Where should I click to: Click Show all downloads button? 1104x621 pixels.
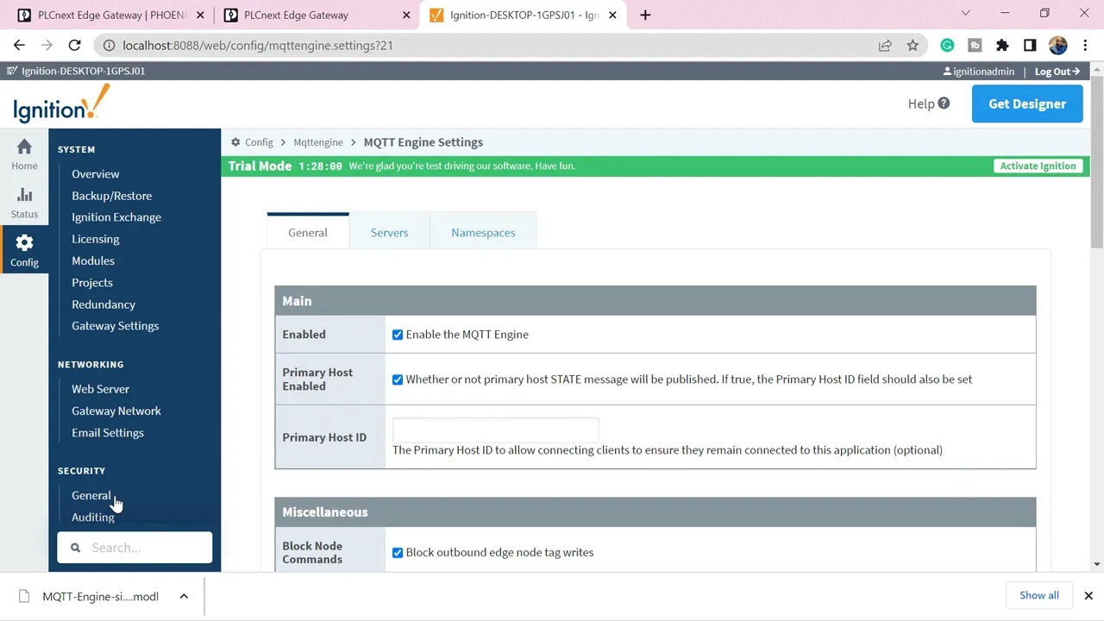1038,595
